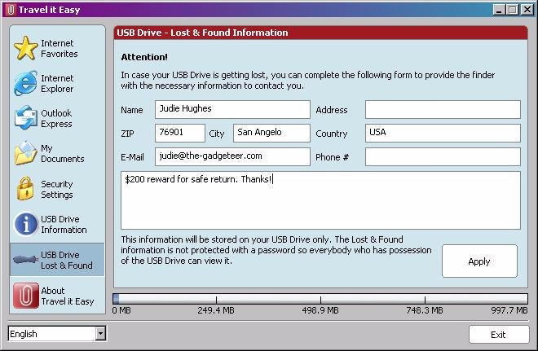This screenshot has width=538, height=351.
Task: Click the Country field showing USA
Action: (x=442, y=133)
